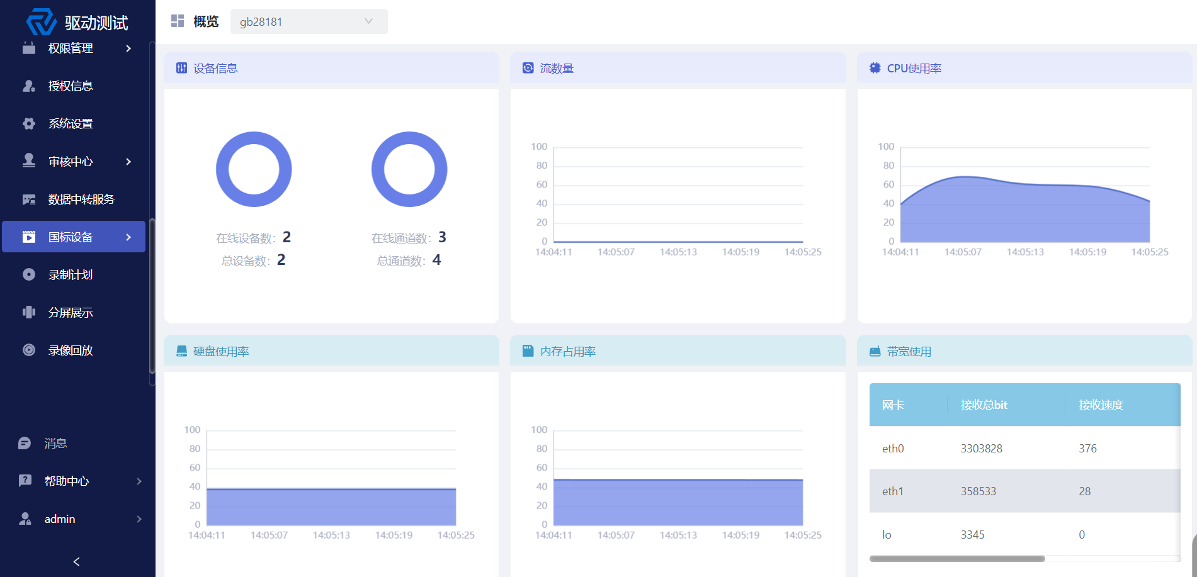Click the 录制计划 record icon
This screenshot has height=577, width=1197.
coord(29,274)
